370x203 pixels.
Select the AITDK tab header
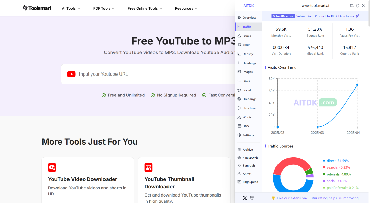248,6
